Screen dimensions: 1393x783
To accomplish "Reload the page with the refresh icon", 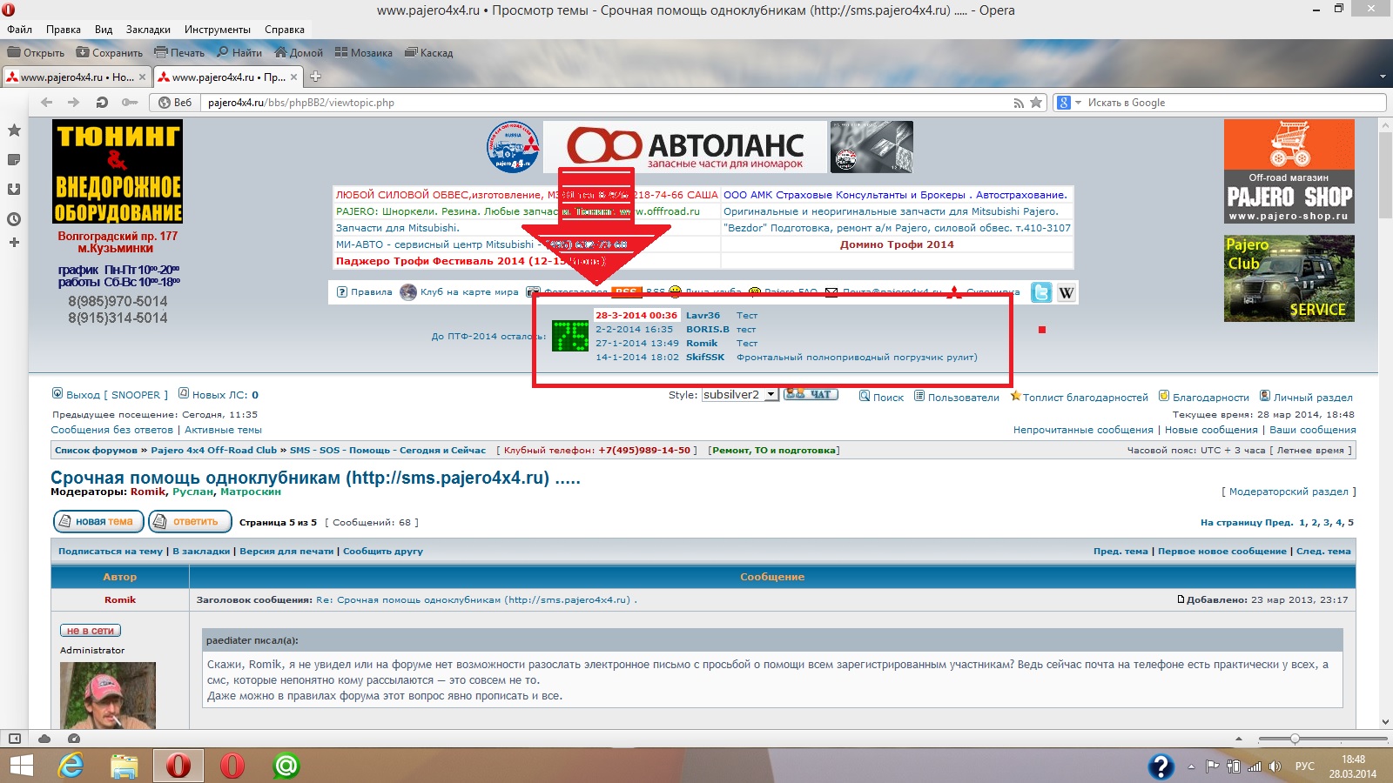I will click(x=102, y=103).
